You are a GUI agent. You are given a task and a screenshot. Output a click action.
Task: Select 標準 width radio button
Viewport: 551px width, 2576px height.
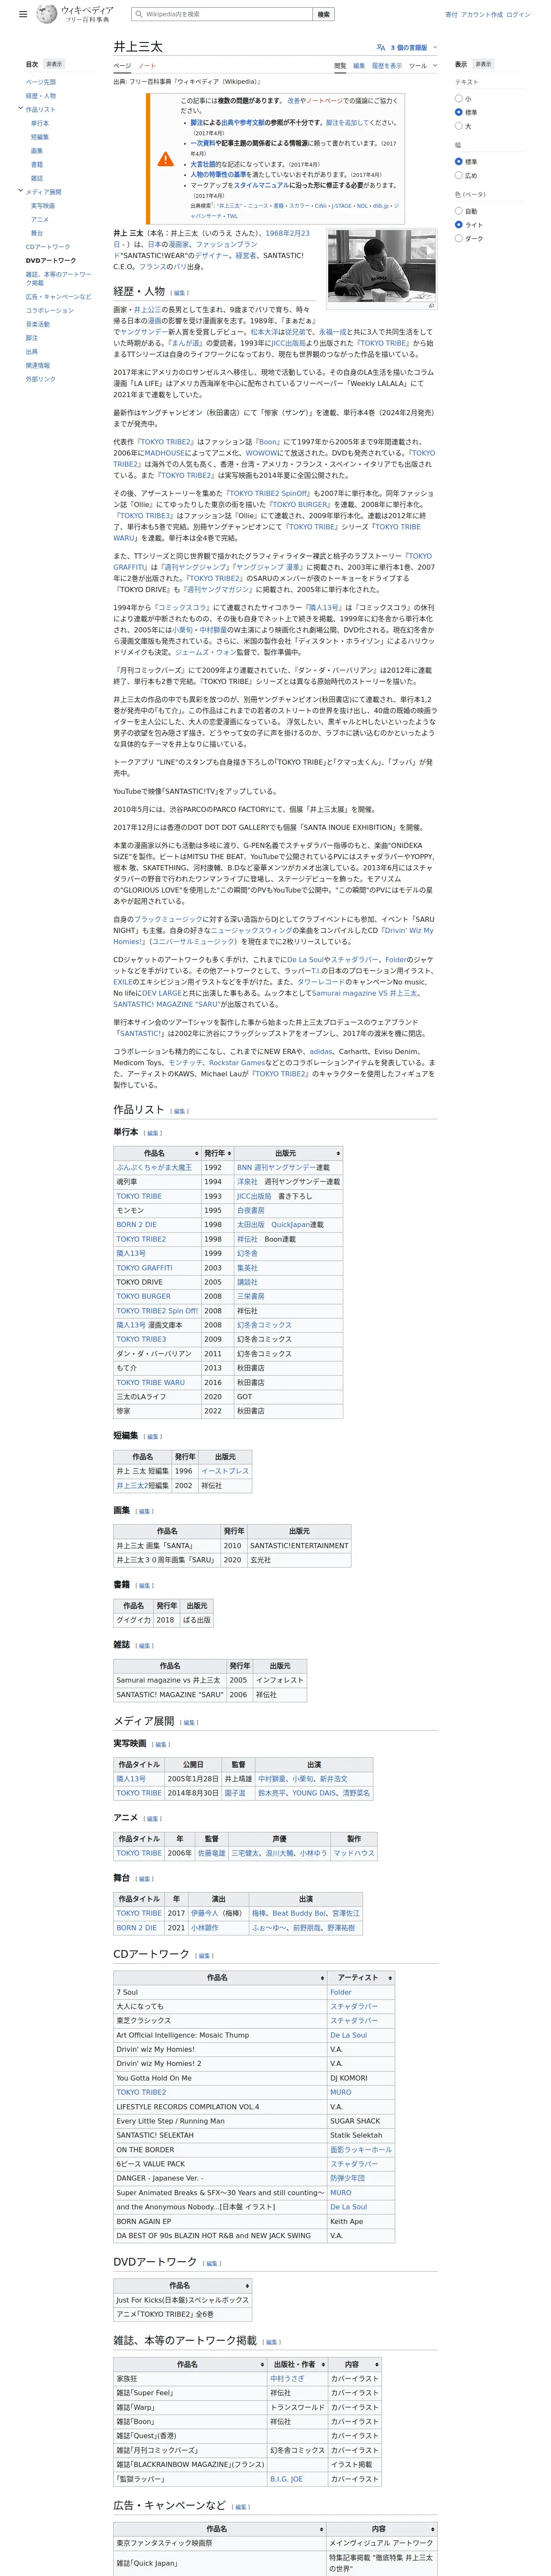click(459, 161)
